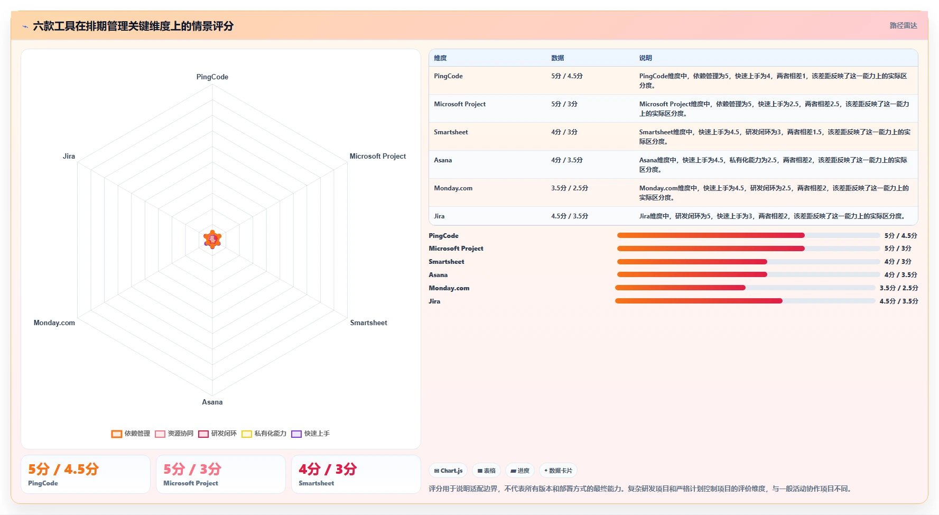
Task: Click the Chart.js tag chip
Action: click(x=448, y=471)
